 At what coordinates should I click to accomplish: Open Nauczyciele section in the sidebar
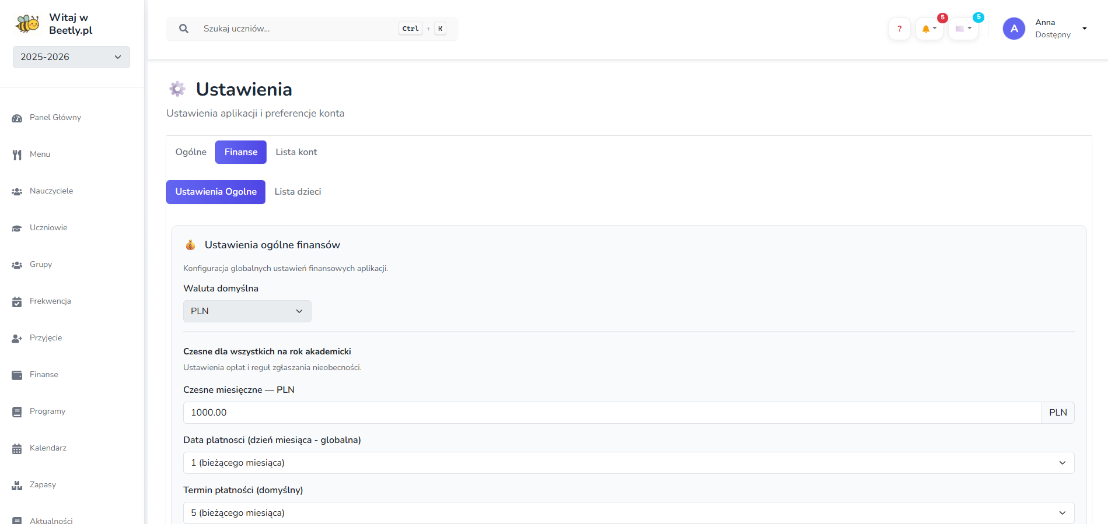[x=51, y=191]
